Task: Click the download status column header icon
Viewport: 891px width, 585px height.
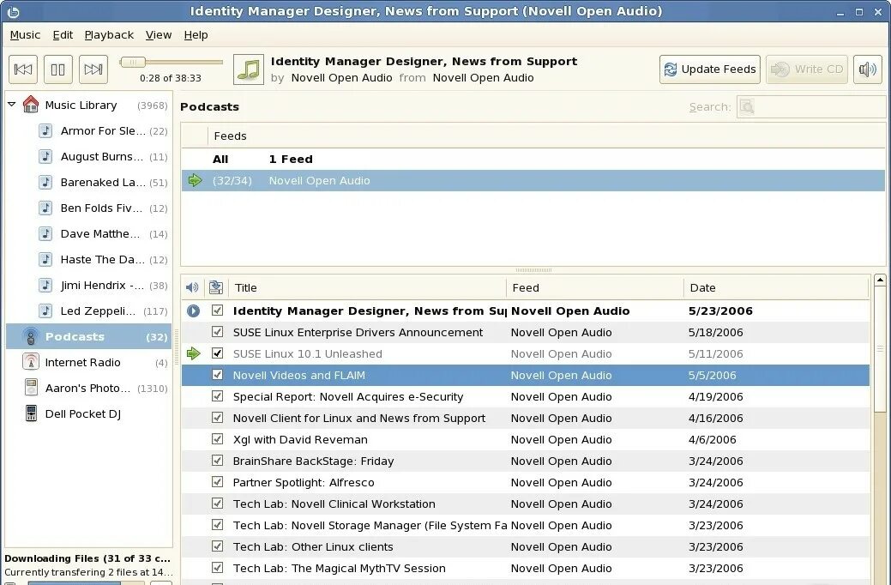Action: 216,287
